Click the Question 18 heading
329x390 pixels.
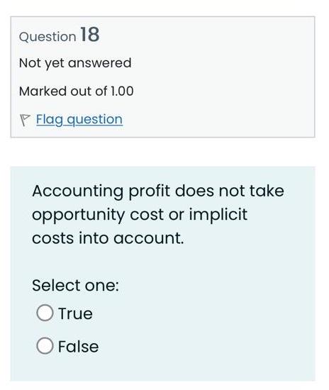(59, 35)
